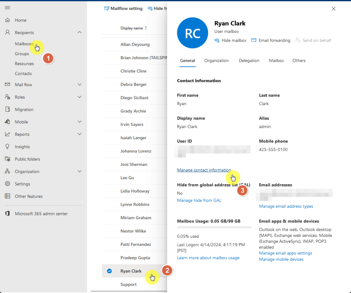Image resolution: width=351 pixels, height=293 pixels.
Task: Click Manage mobile devices link
Action: (x=281, y=259)
